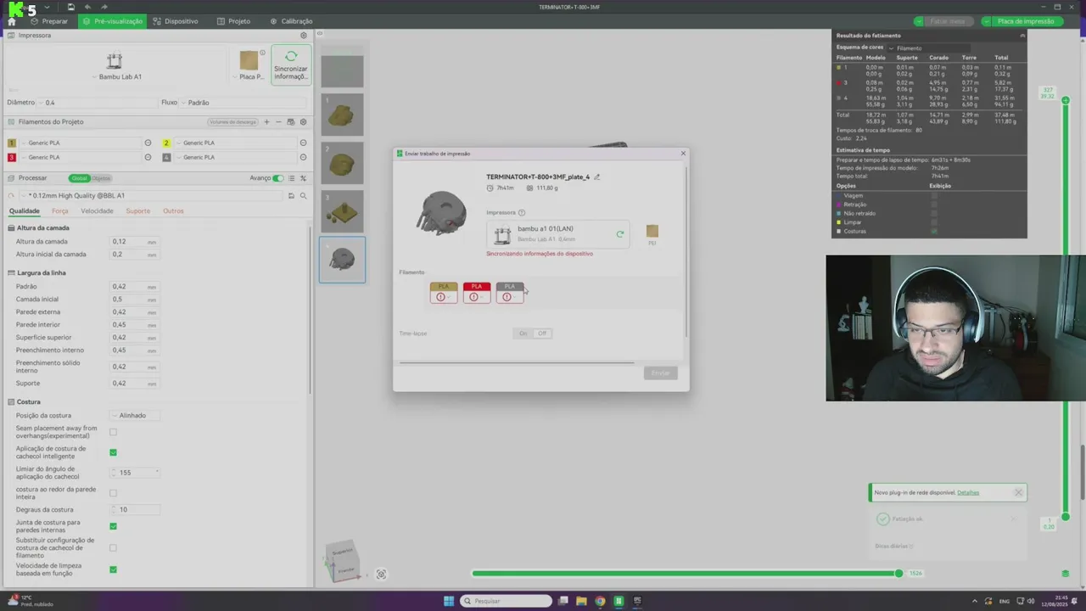The image size is (1086, 611).
Task: Refresh the bambu a1 01(LAN) printer list
Action: (x=619, y=234)
